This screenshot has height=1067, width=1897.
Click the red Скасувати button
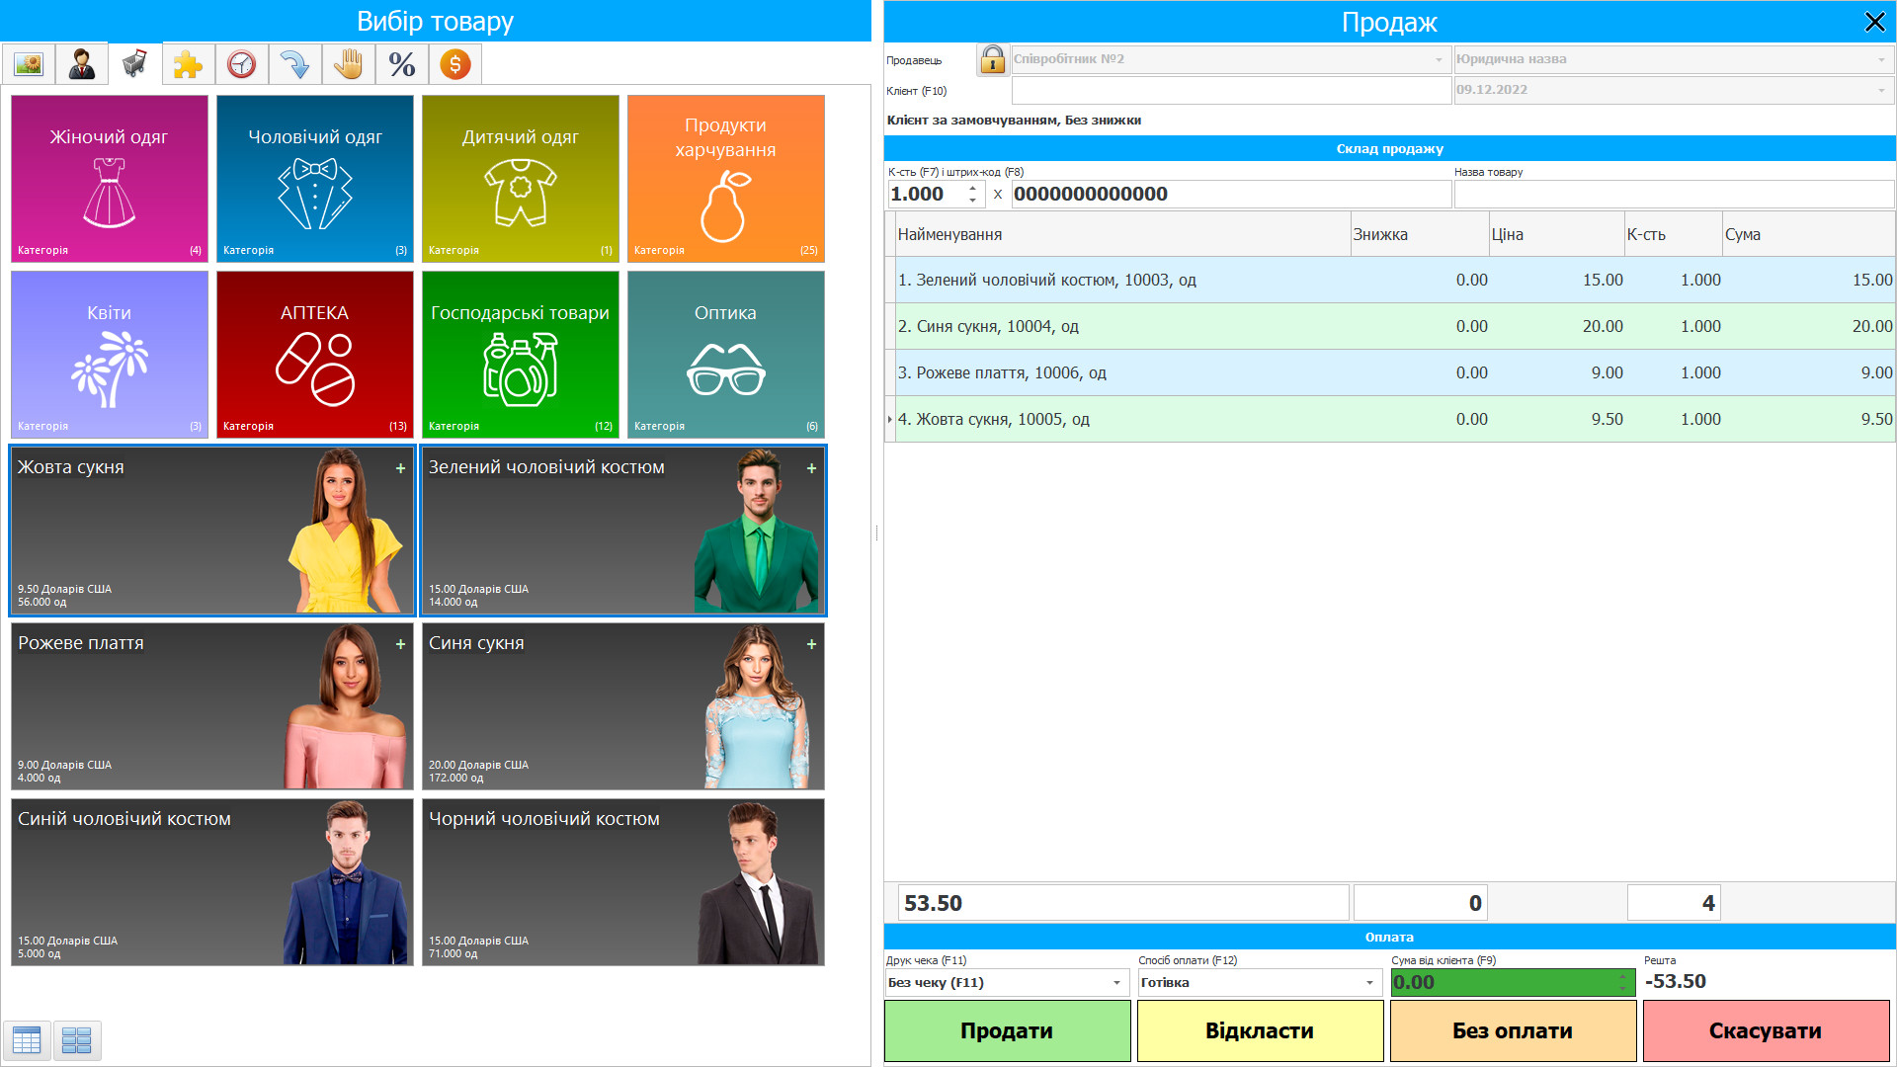coord(1765,1030)
